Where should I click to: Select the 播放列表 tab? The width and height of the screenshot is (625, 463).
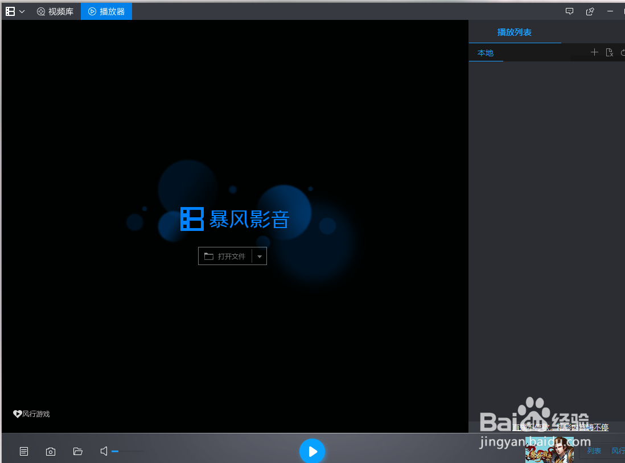click(514, 32)
